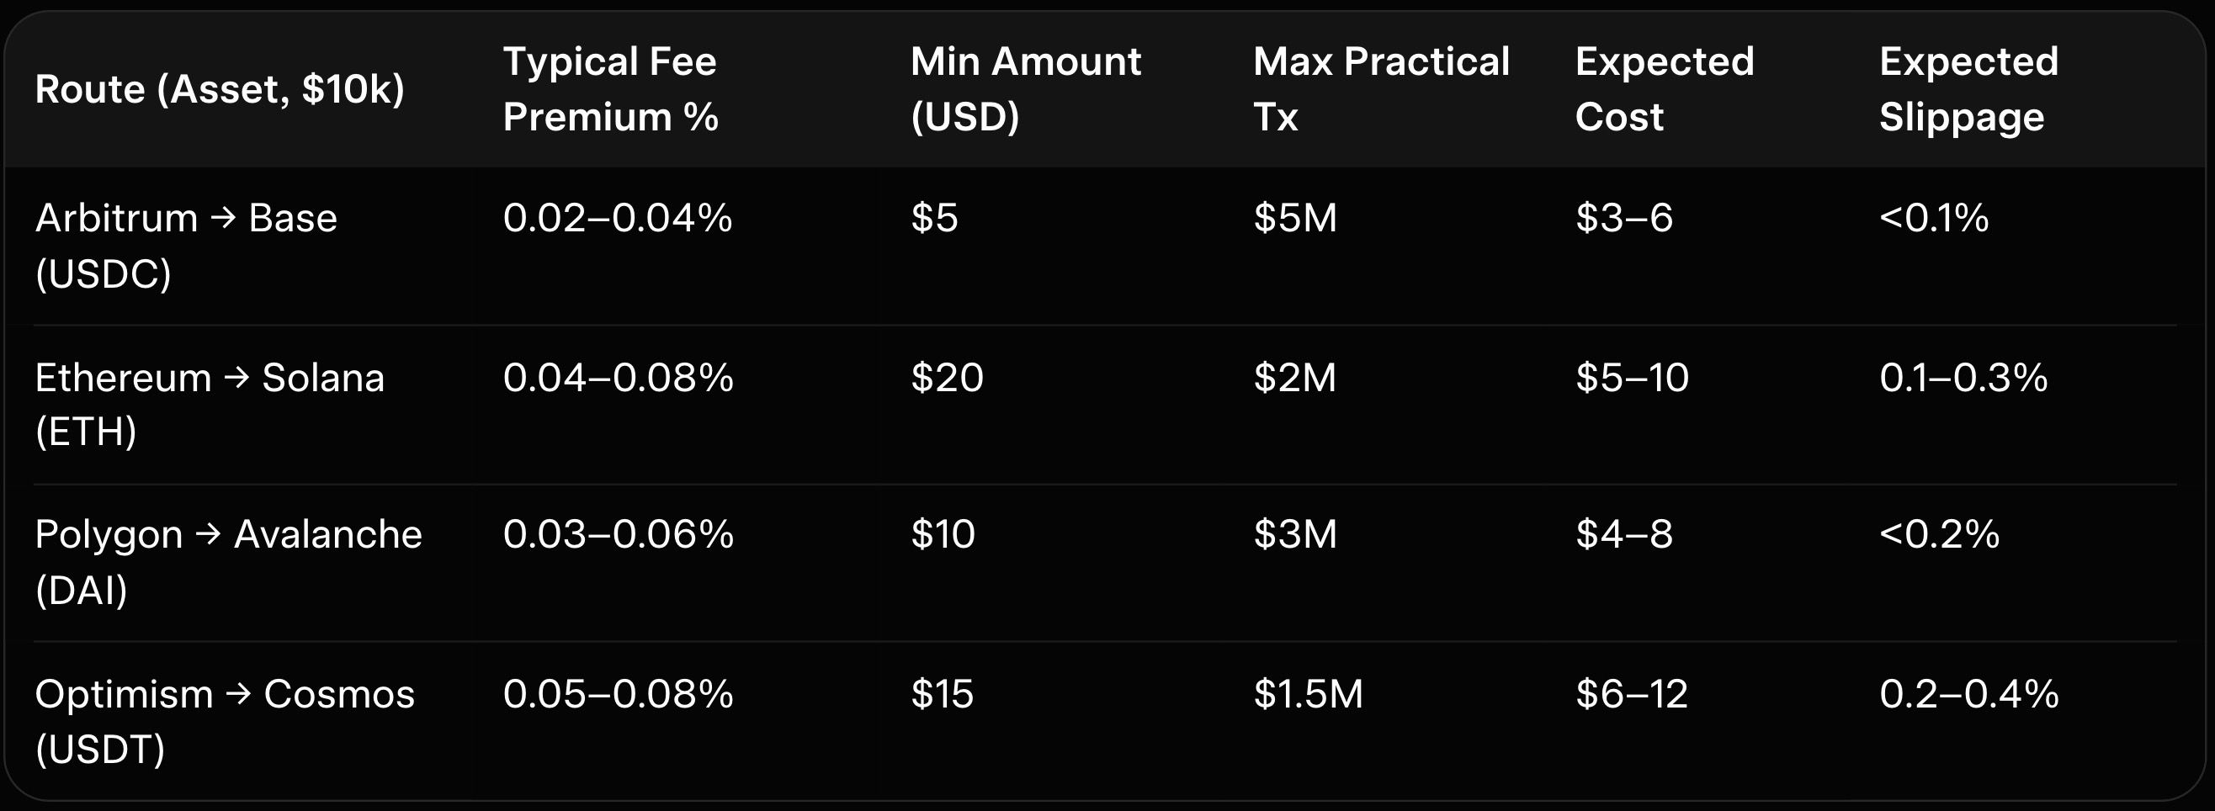Select the Polygon → Avalanche (DAI) route cell
Viewport: 2215px width, 811px height.
[x=228, y=563]
